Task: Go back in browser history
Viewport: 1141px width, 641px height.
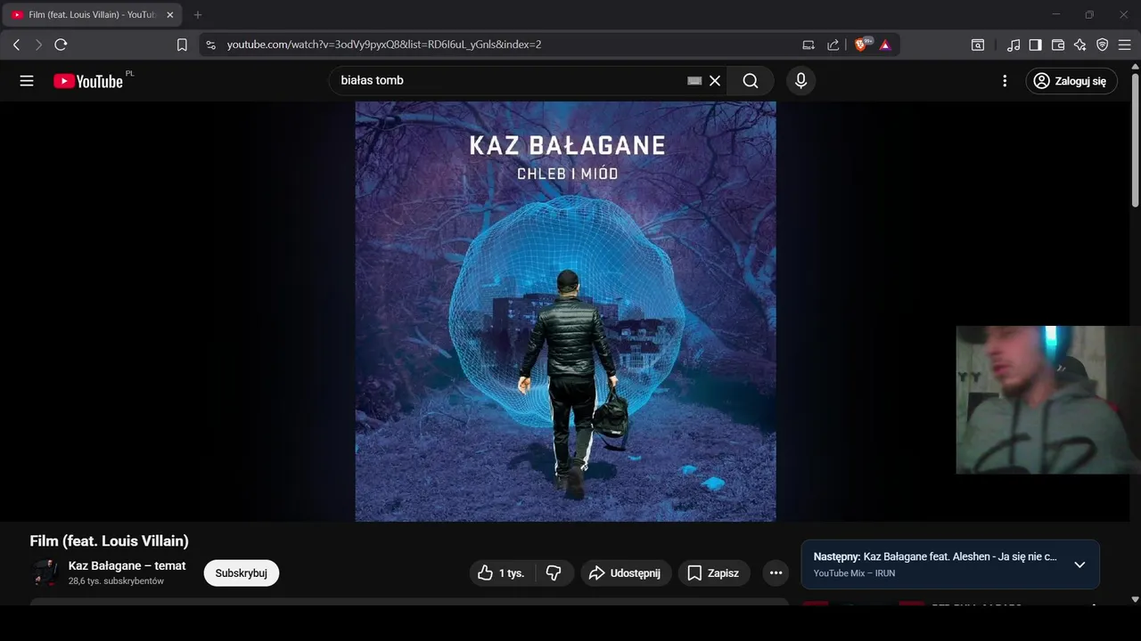Action: click(x=16, y=45)
